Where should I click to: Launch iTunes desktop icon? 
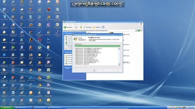pos(31,86)
